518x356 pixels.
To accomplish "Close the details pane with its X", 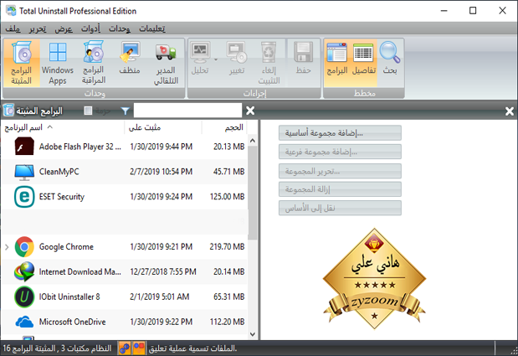I will click(510, 111).
